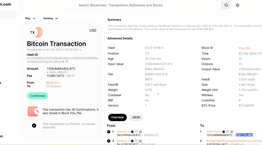The width and height of the screenshot is (262, 145).
Task: Click the Bitcoin Transaction title
Action: [56, 44]
